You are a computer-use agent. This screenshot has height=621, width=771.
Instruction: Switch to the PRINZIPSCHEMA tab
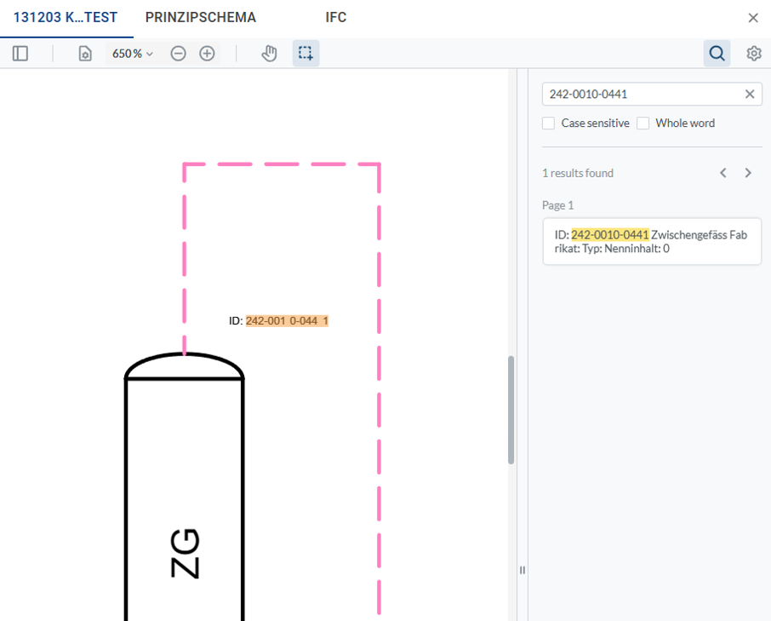[x=200, y=18]
